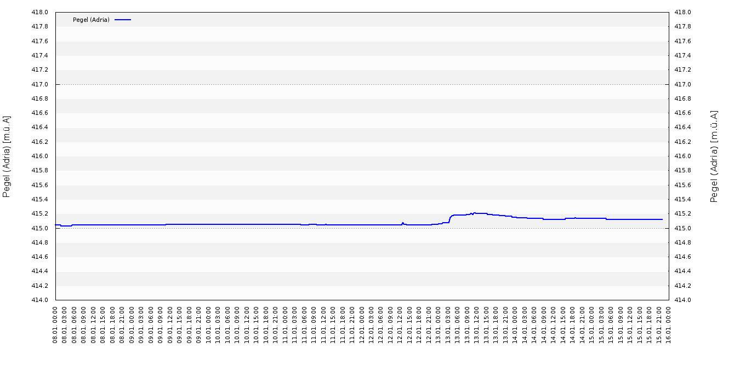Click the peak of the blue curve

tap(474, 213)
